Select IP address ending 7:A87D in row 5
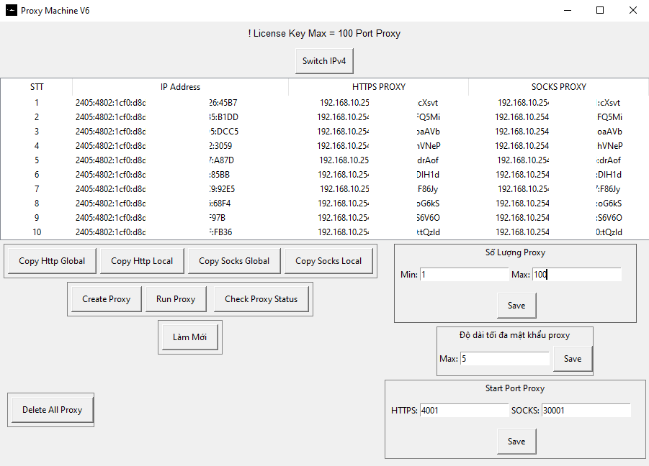The height and width of the screenshot is (466, 649). coord(181,160)
